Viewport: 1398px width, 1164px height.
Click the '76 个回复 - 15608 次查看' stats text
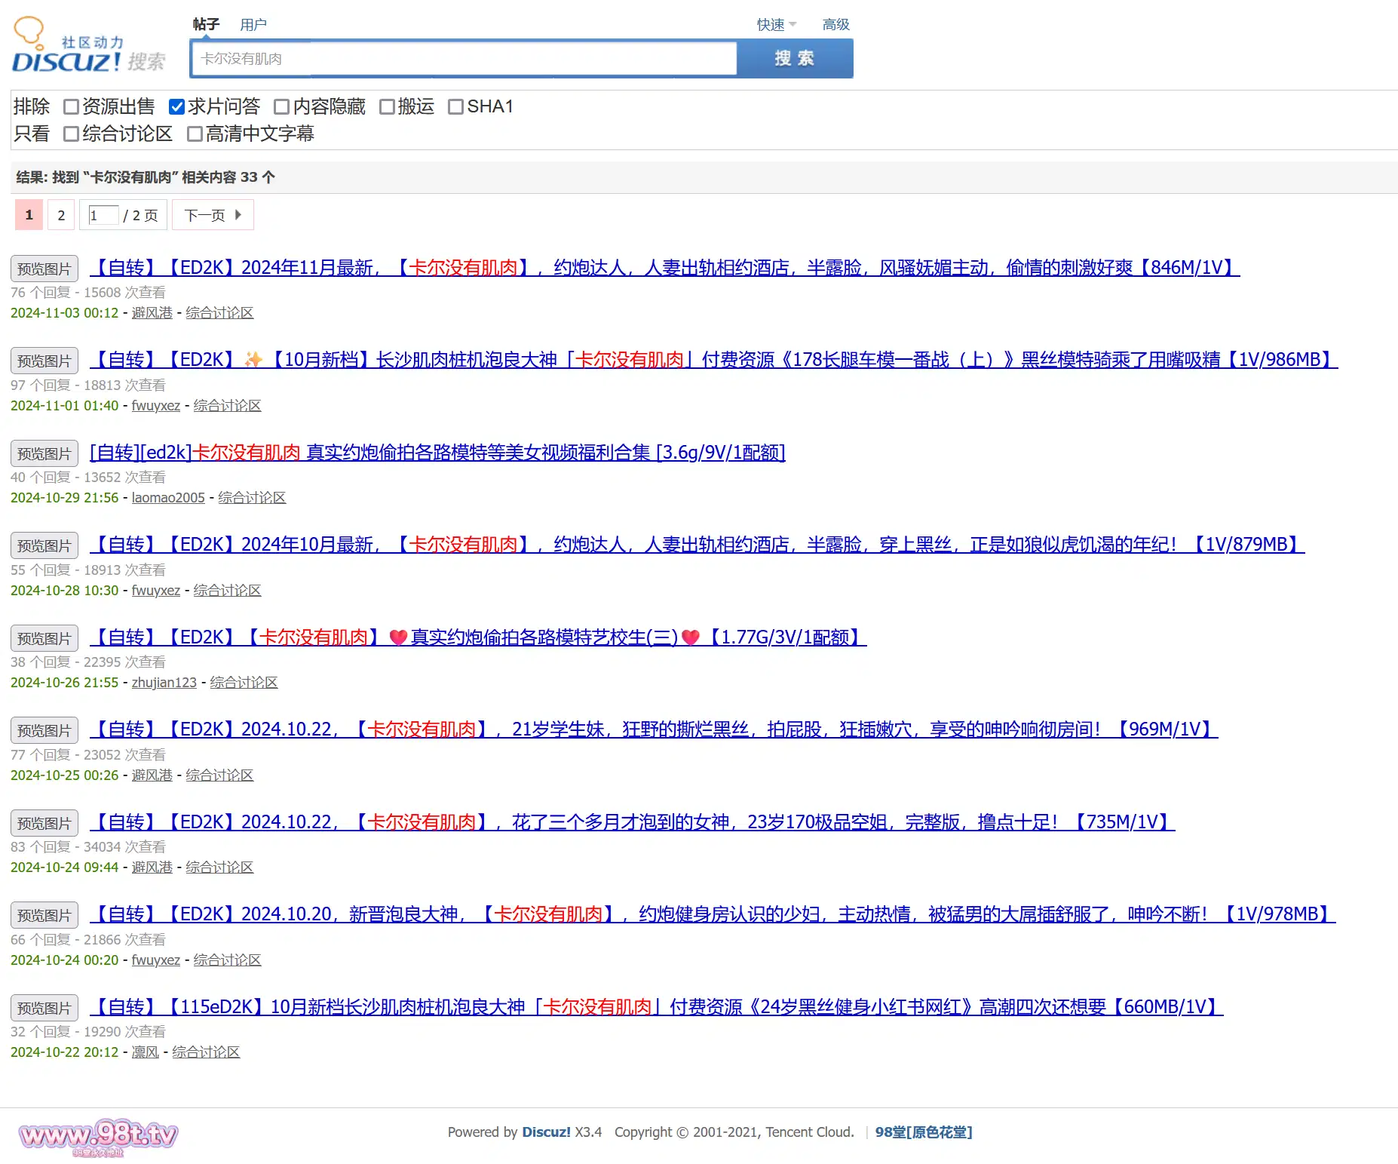pyautogui.click(x=88, y=293)
